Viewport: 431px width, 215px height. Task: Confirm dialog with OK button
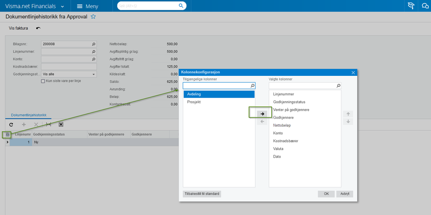[x=326, y=194]
